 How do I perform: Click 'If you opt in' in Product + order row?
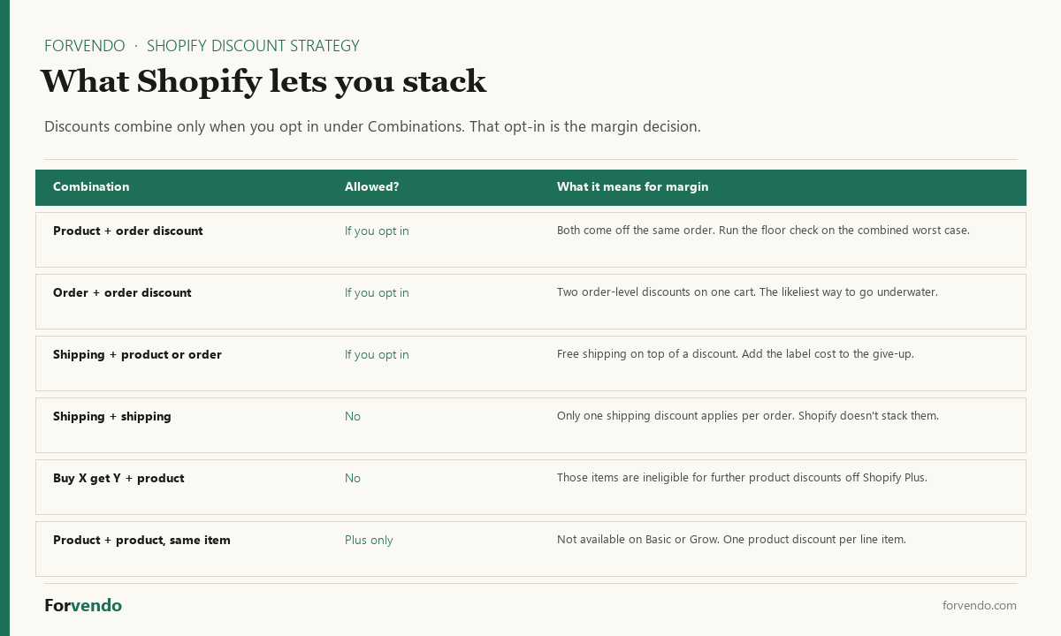[x=377, y=231]
